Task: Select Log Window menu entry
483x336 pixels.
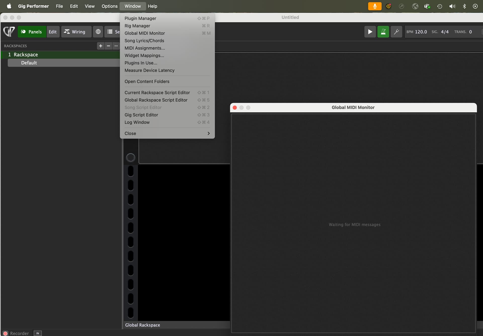Action: (137, 122)
